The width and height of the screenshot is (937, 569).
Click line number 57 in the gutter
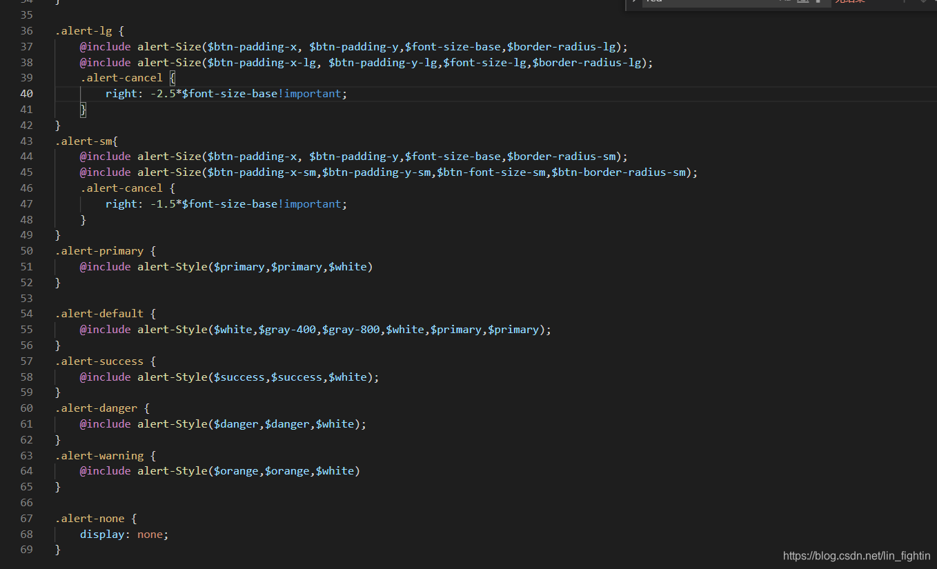[x=26, y=361]
